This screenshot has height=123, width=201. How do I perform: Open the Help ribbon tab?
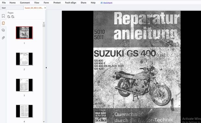(93, 3)
